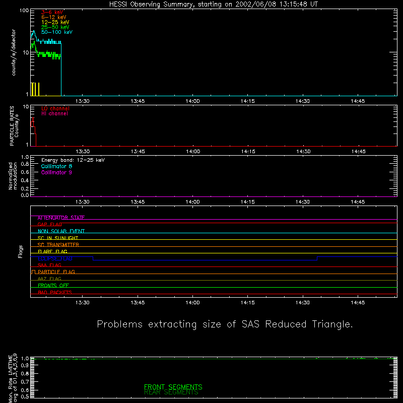Screen dimensions: 403x403
Task: Click the 0.4 y-axis value on modulation panel
Action: coord(25,180)
